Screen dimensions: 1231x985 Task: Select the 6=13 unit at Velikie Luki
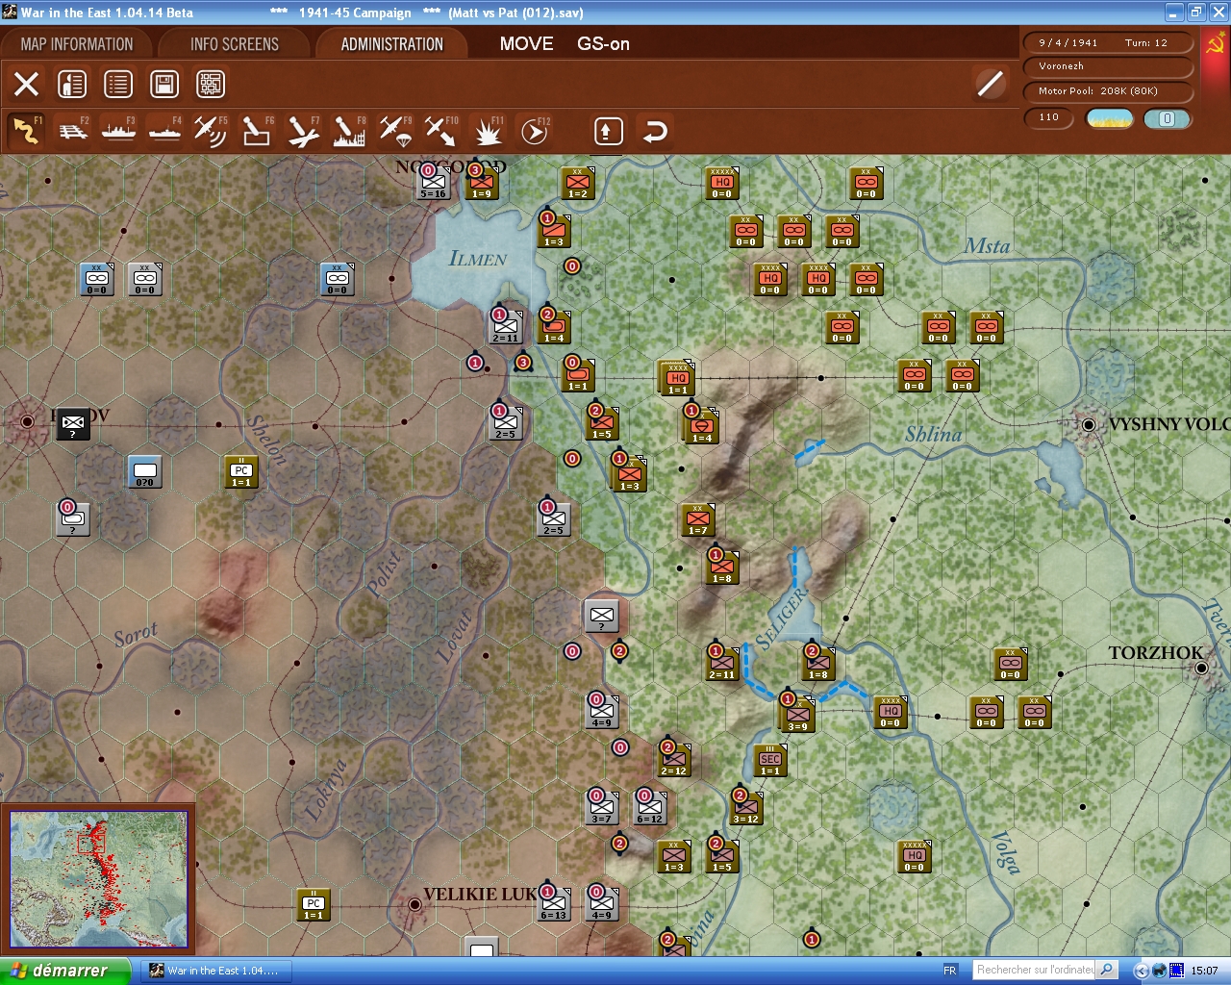coord(553,903)
